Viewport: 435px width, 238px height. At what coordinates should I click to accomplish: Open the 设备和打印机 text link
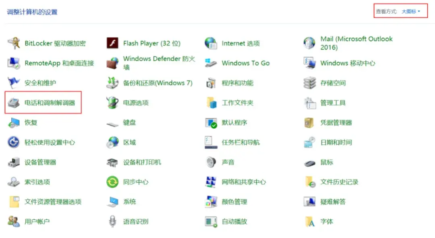pyautogui.click(x=142, y=162)
